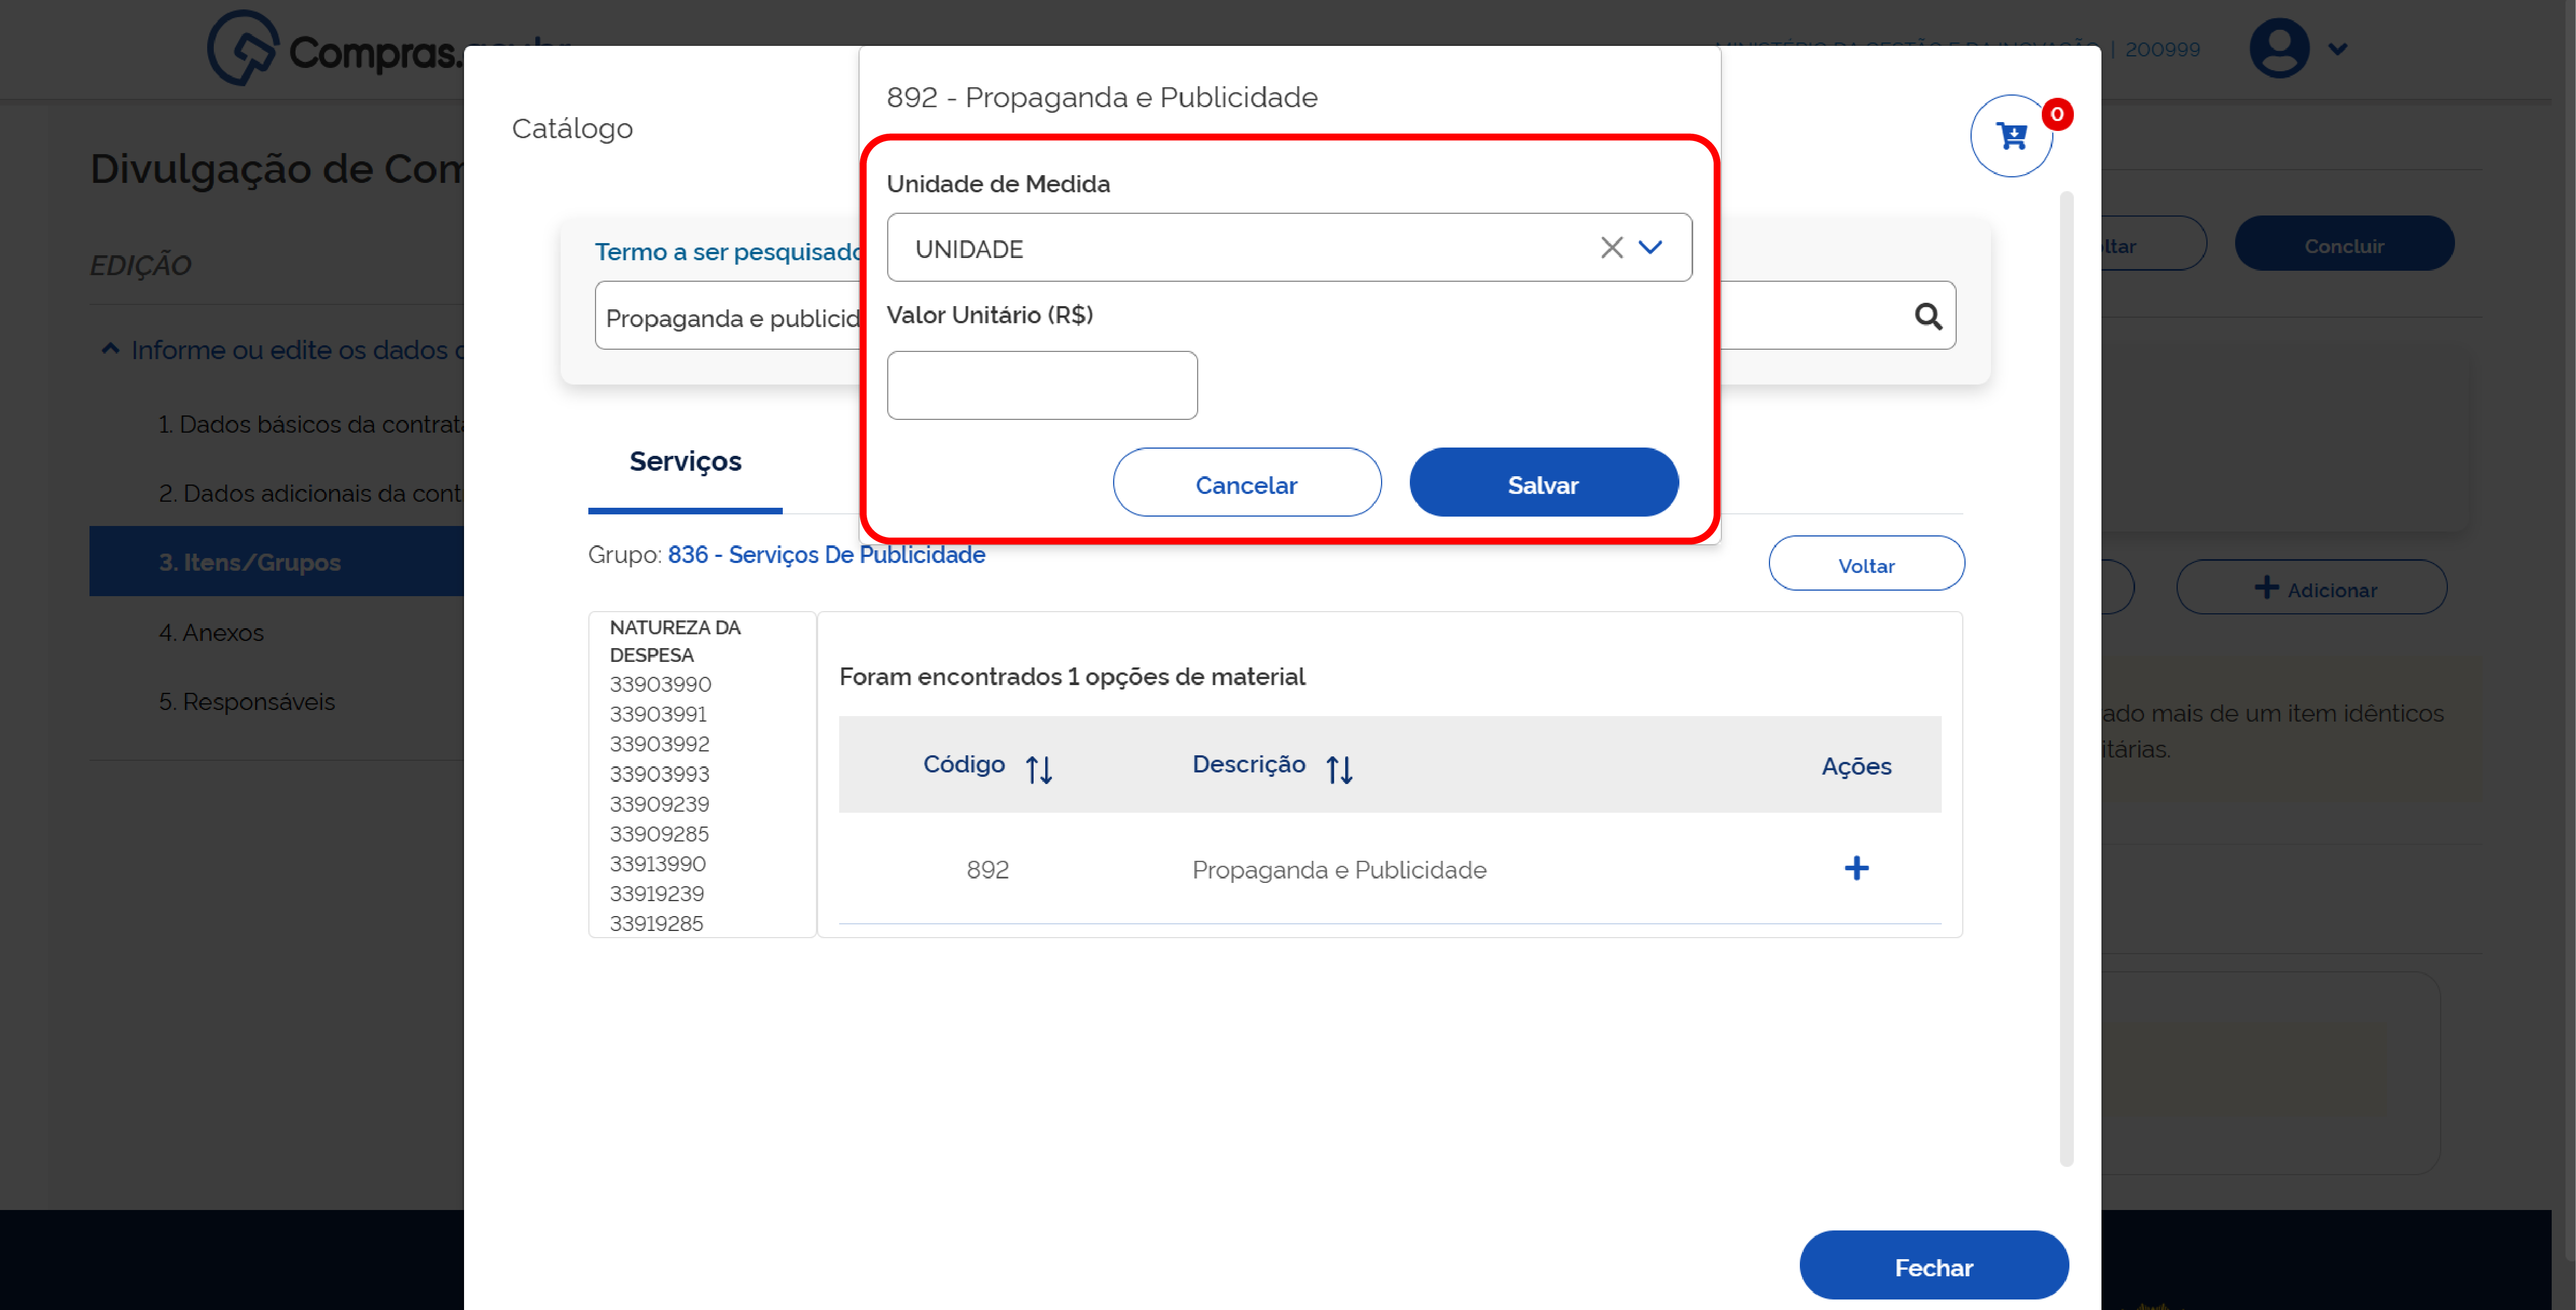Expand the user account chevron

(x=2338, y=48)
